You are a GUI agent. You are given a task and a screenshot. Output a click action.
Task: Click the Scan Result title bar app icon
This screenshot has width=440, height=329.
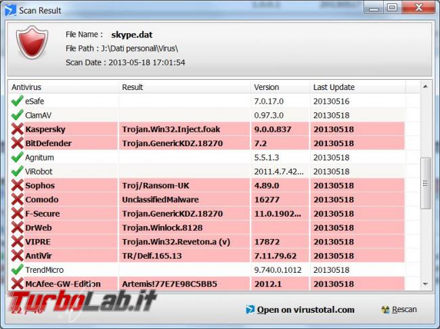[10, 10]
